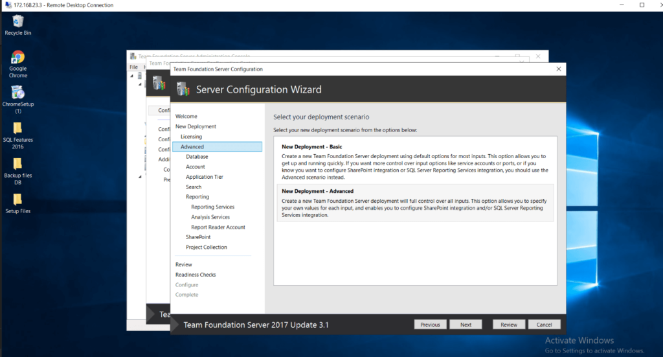Choose the New Deployment - Advanced scenario

click(415, 203)
